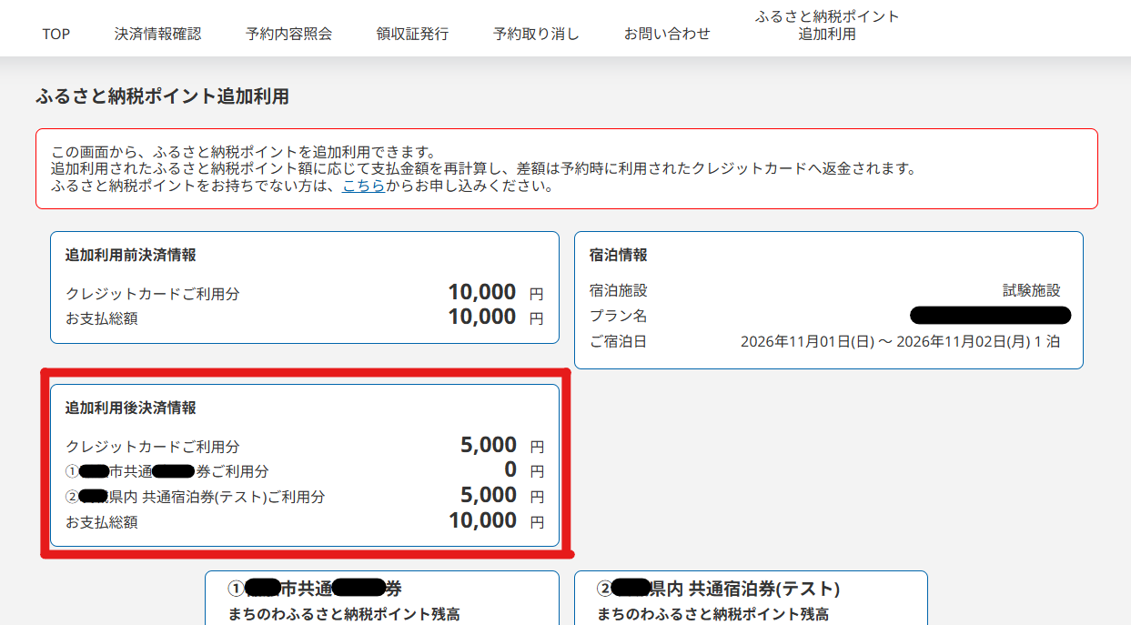Click the notice sentence about クレジットカードへ返金
The width and height of the screenshot is (1131, 625).
(483, 169)
